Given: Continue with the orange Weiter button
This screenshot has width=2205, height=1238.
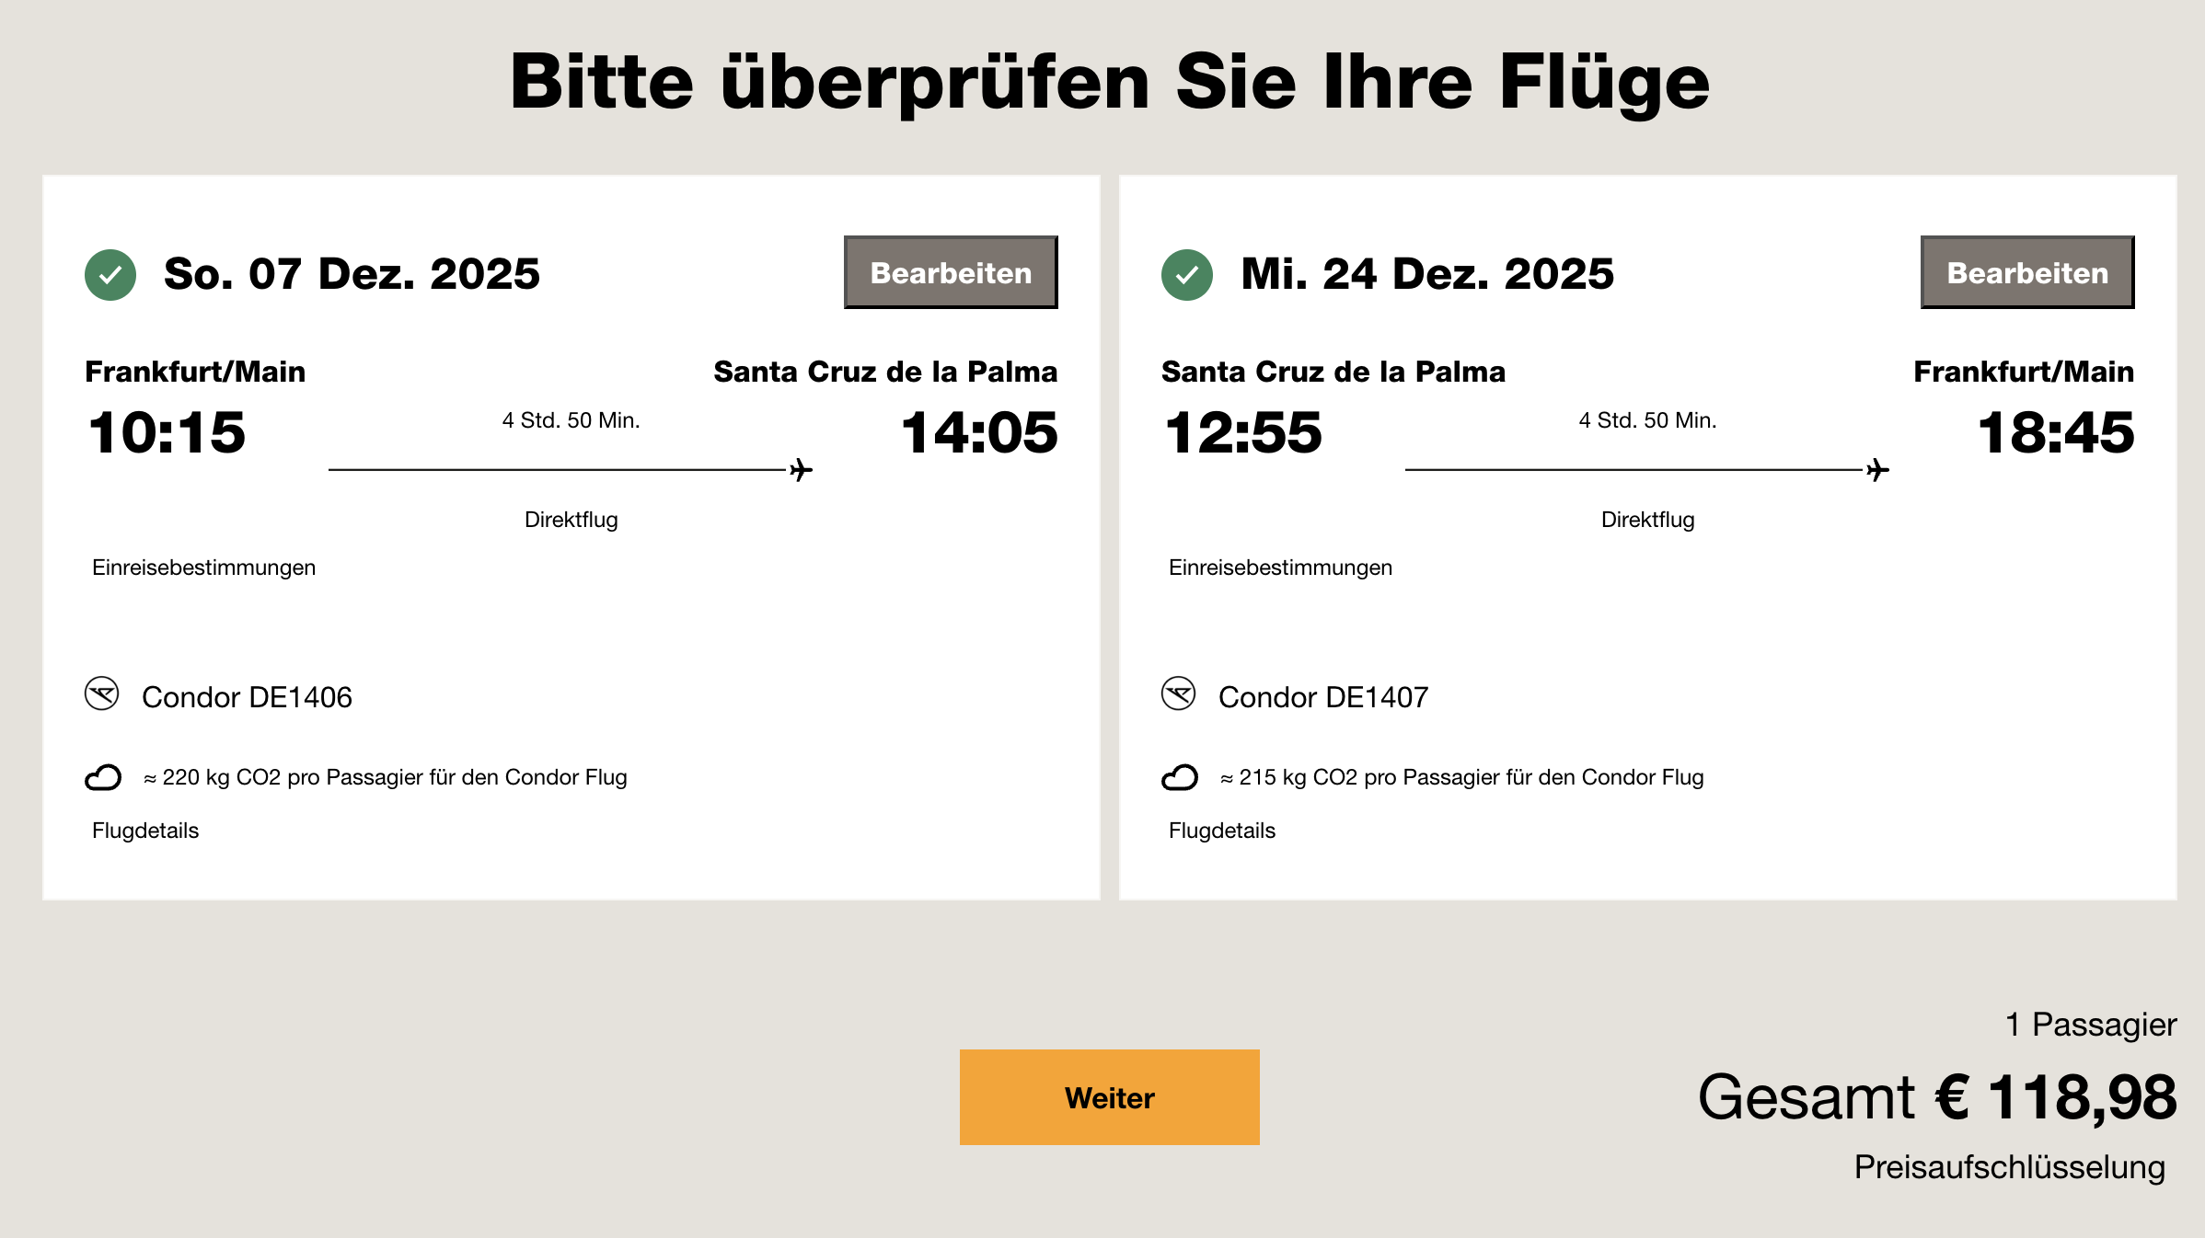Looking at the screenshot, I should tap(1109, 1097).
